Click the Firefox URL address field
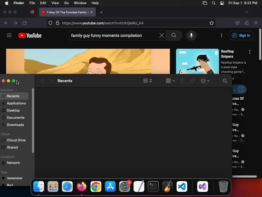This screenshot has height=197, width=262. pyautogui.click(x=131, y=23)
